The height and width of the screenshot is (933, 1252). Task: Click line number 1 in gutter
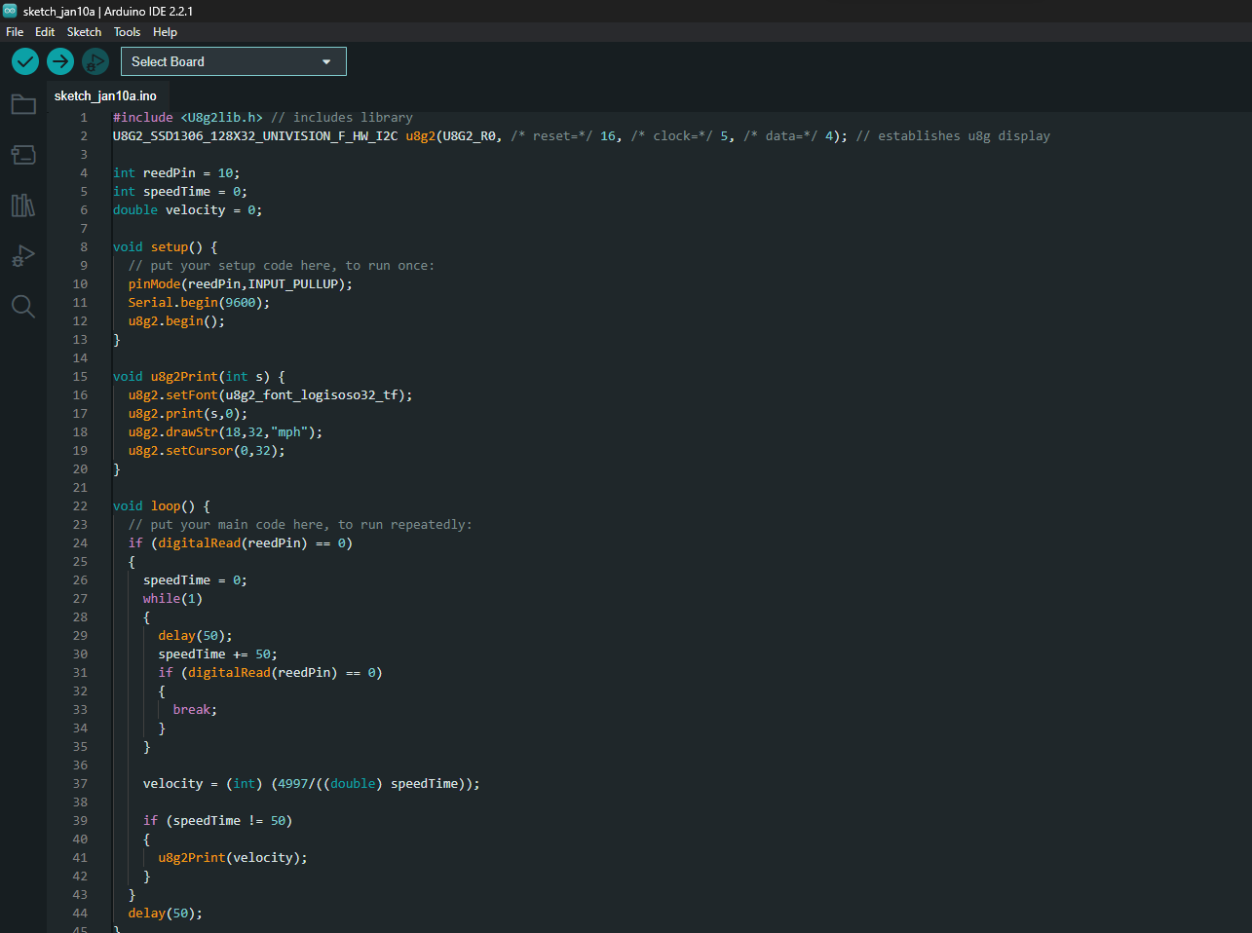coord(84,117)
